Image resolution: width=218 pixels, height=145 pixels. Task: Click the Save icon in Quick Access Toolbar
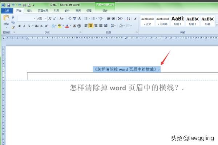[x=9, y=5]
